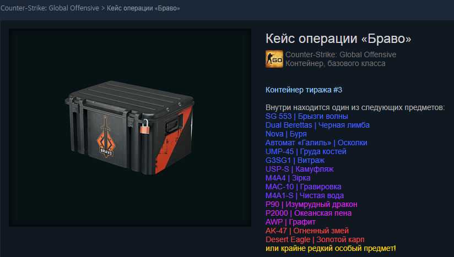Select P2000 | Океанская пена item

click(x=309, y=214)
